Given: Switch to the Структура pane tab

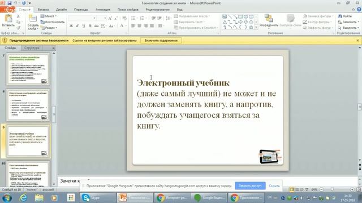Looking at the screenshot, I should [x=32, y=48].
